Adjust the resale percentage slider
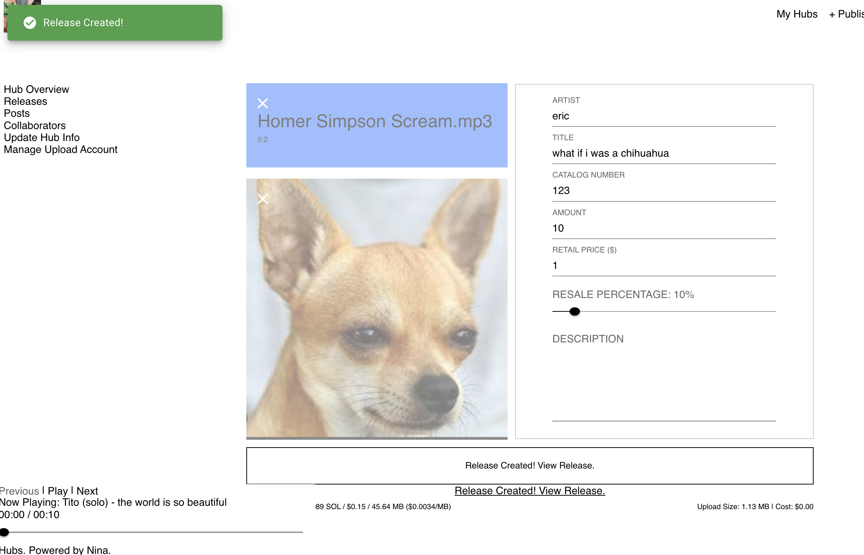The image size is (864, 555). 574,311
